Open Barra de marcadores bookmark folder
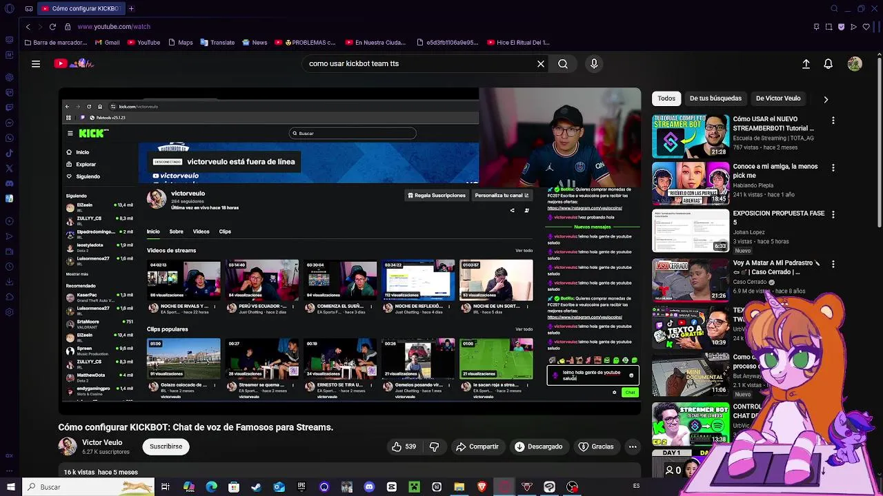 [x=55, y=43]
